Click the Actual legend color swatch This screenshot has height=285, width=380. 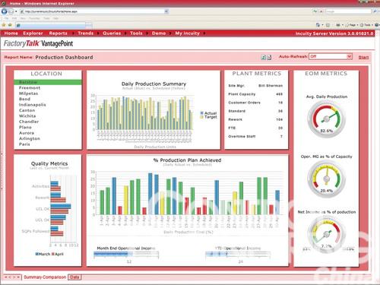pyautogui.click(x=202, y=113)
